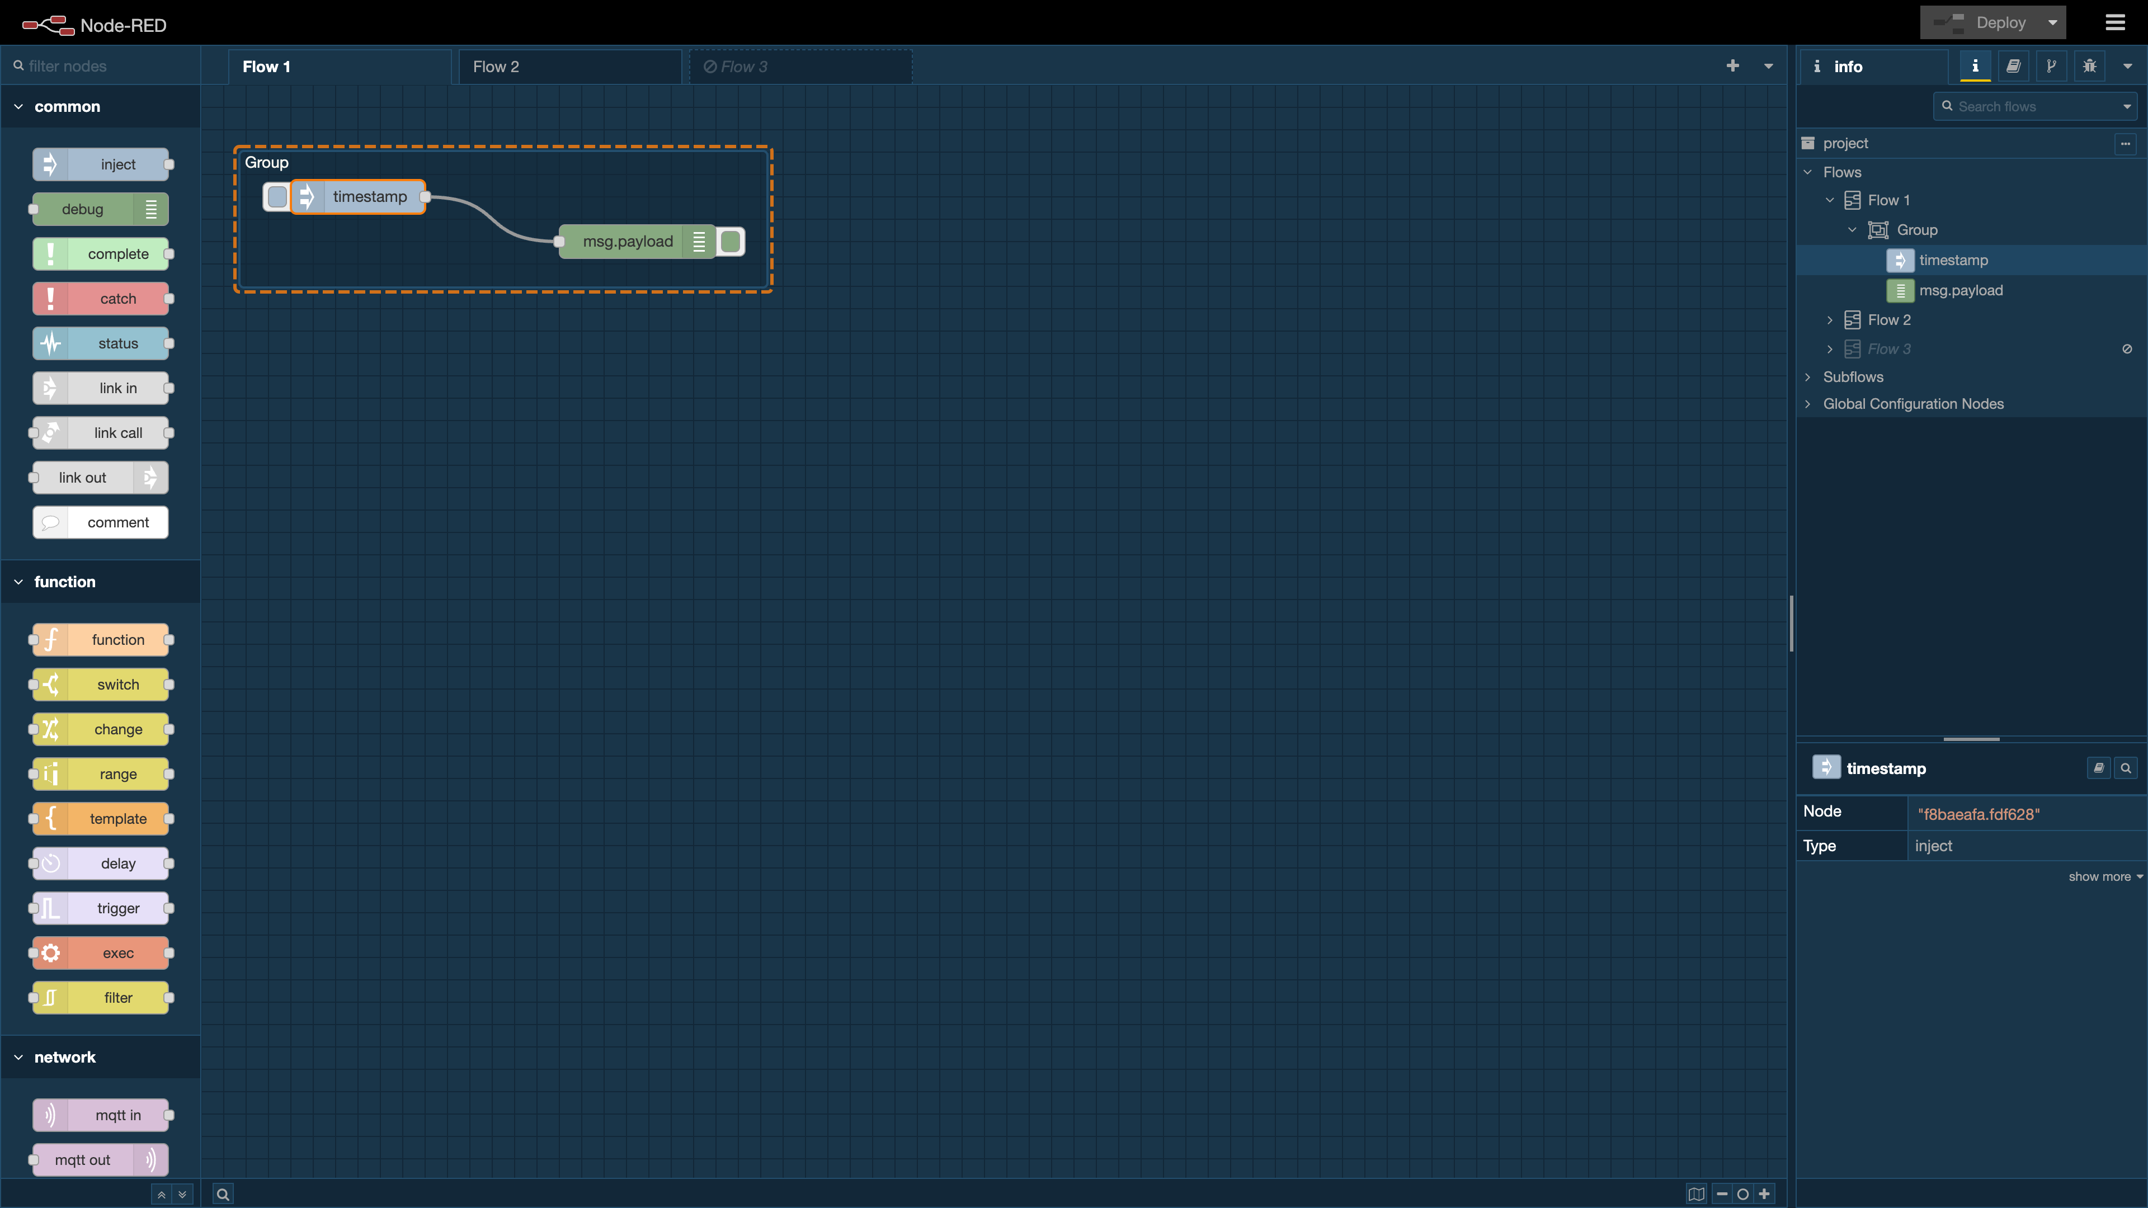Open the canvas search magnifier icon

(x=223, y=1194)
